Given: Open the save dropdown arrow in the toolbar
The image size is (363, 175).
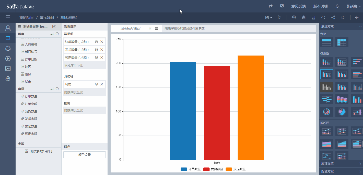Looking at the screenshot, I should tap(271, 18).
